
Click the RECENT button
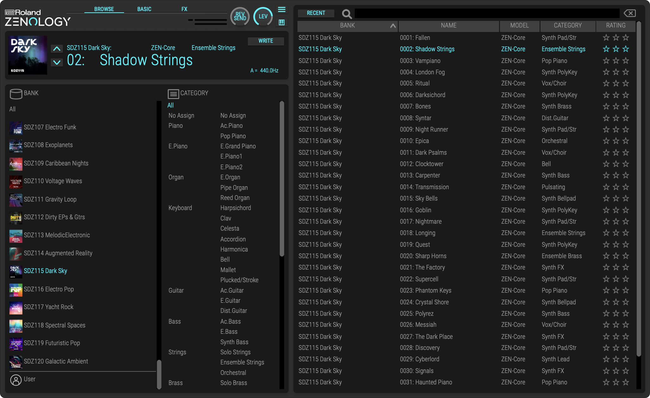pyautogui.click(x=316, y=13)
